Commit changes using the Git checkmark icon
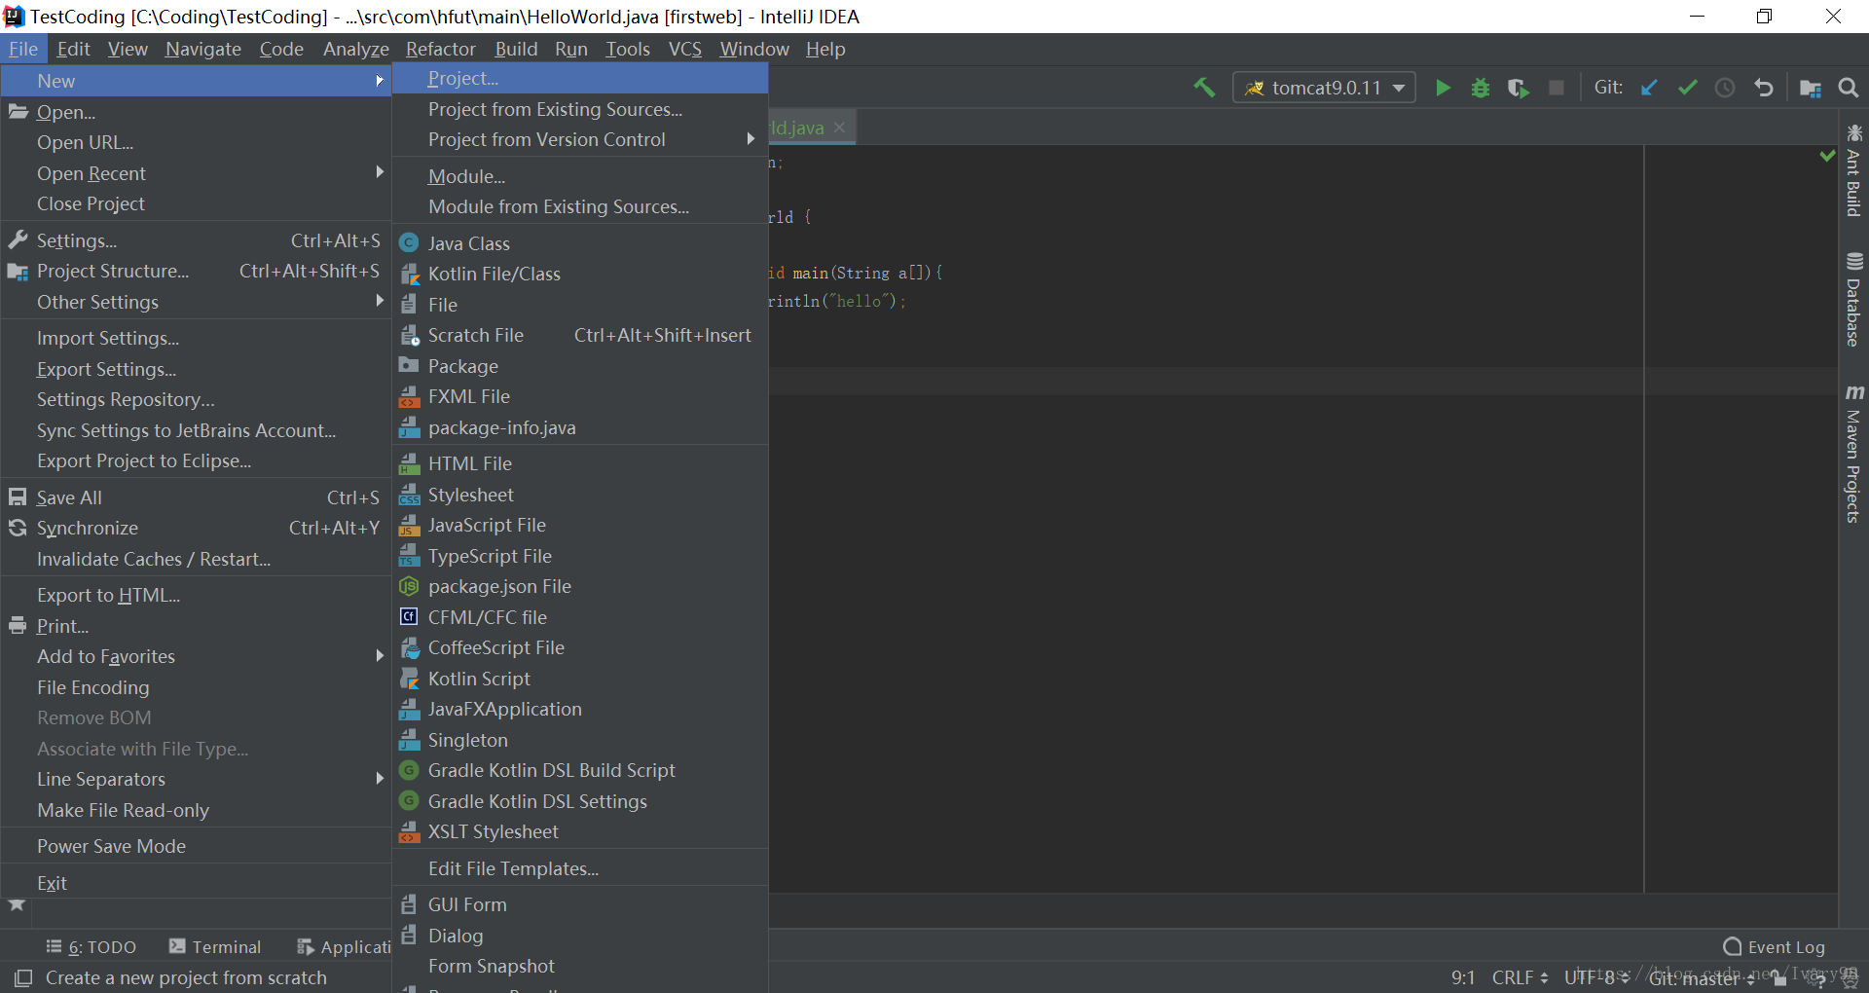 1687,88
